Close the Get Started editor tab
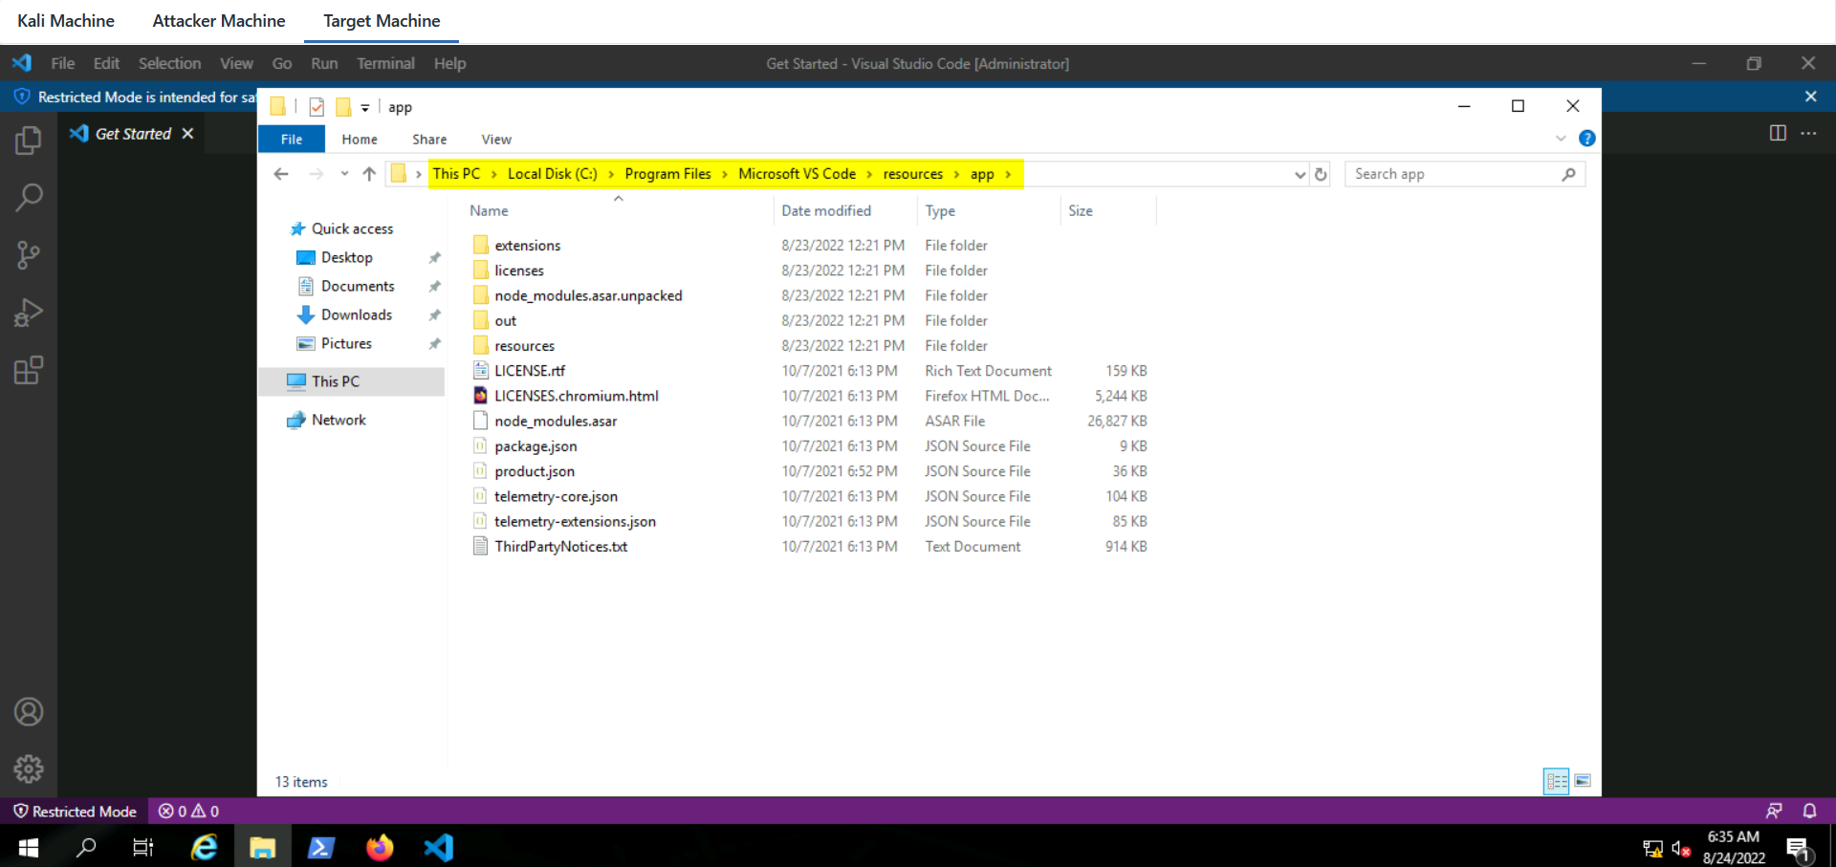The image size is (1836, 867). coord(187,133)
